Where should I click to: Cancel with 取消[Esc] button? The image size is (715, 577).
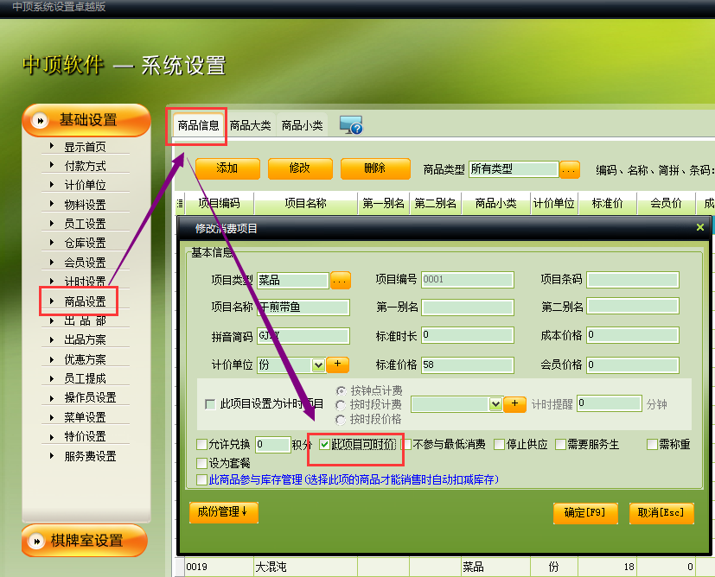tap(661, 513)
